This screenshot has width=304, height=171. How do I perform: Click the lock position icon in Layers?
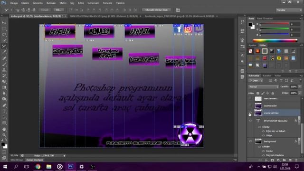[x=268, y=93]
